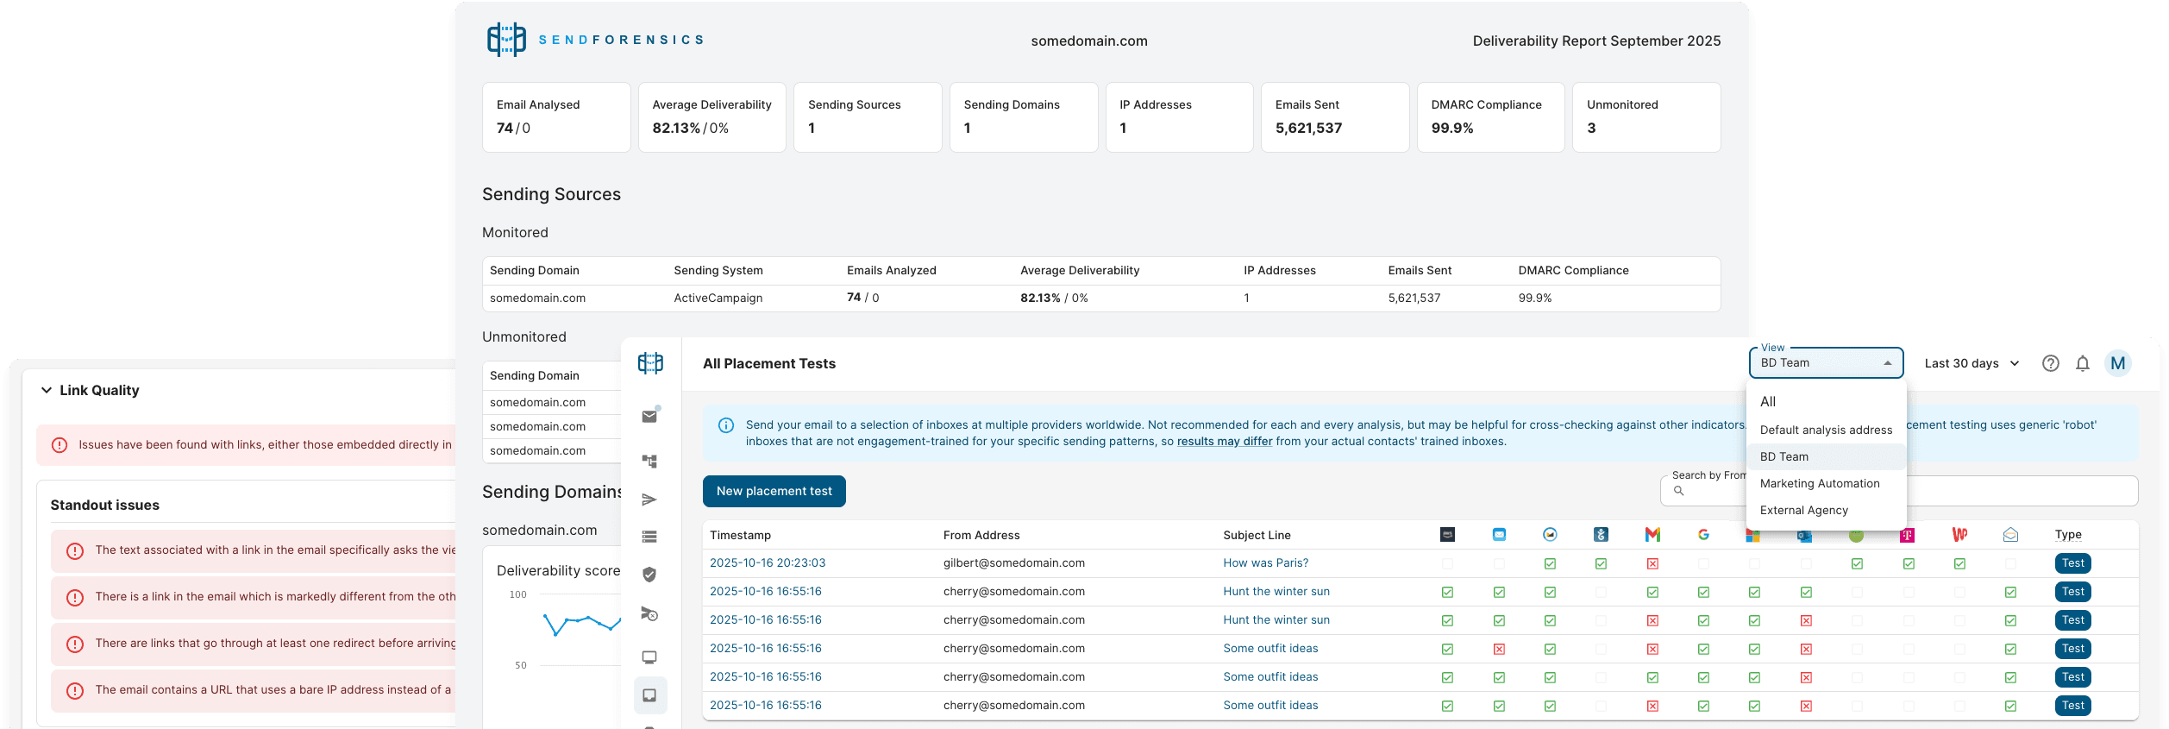The width and height of the screenshot is (2169, 729).
Task: Open the envelope mail icon in sidebar
Action: pyautogui.click(x=649, y=417)
